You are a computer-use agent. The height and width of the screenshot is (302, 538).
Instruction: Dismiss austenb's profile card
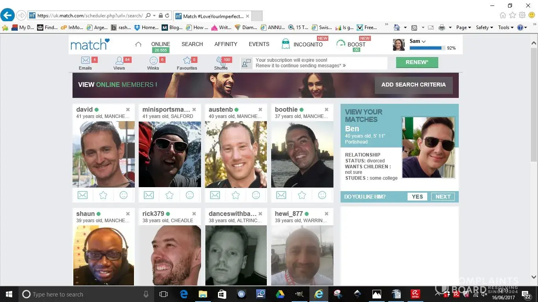pyautogui.click(x=260, y=110)
